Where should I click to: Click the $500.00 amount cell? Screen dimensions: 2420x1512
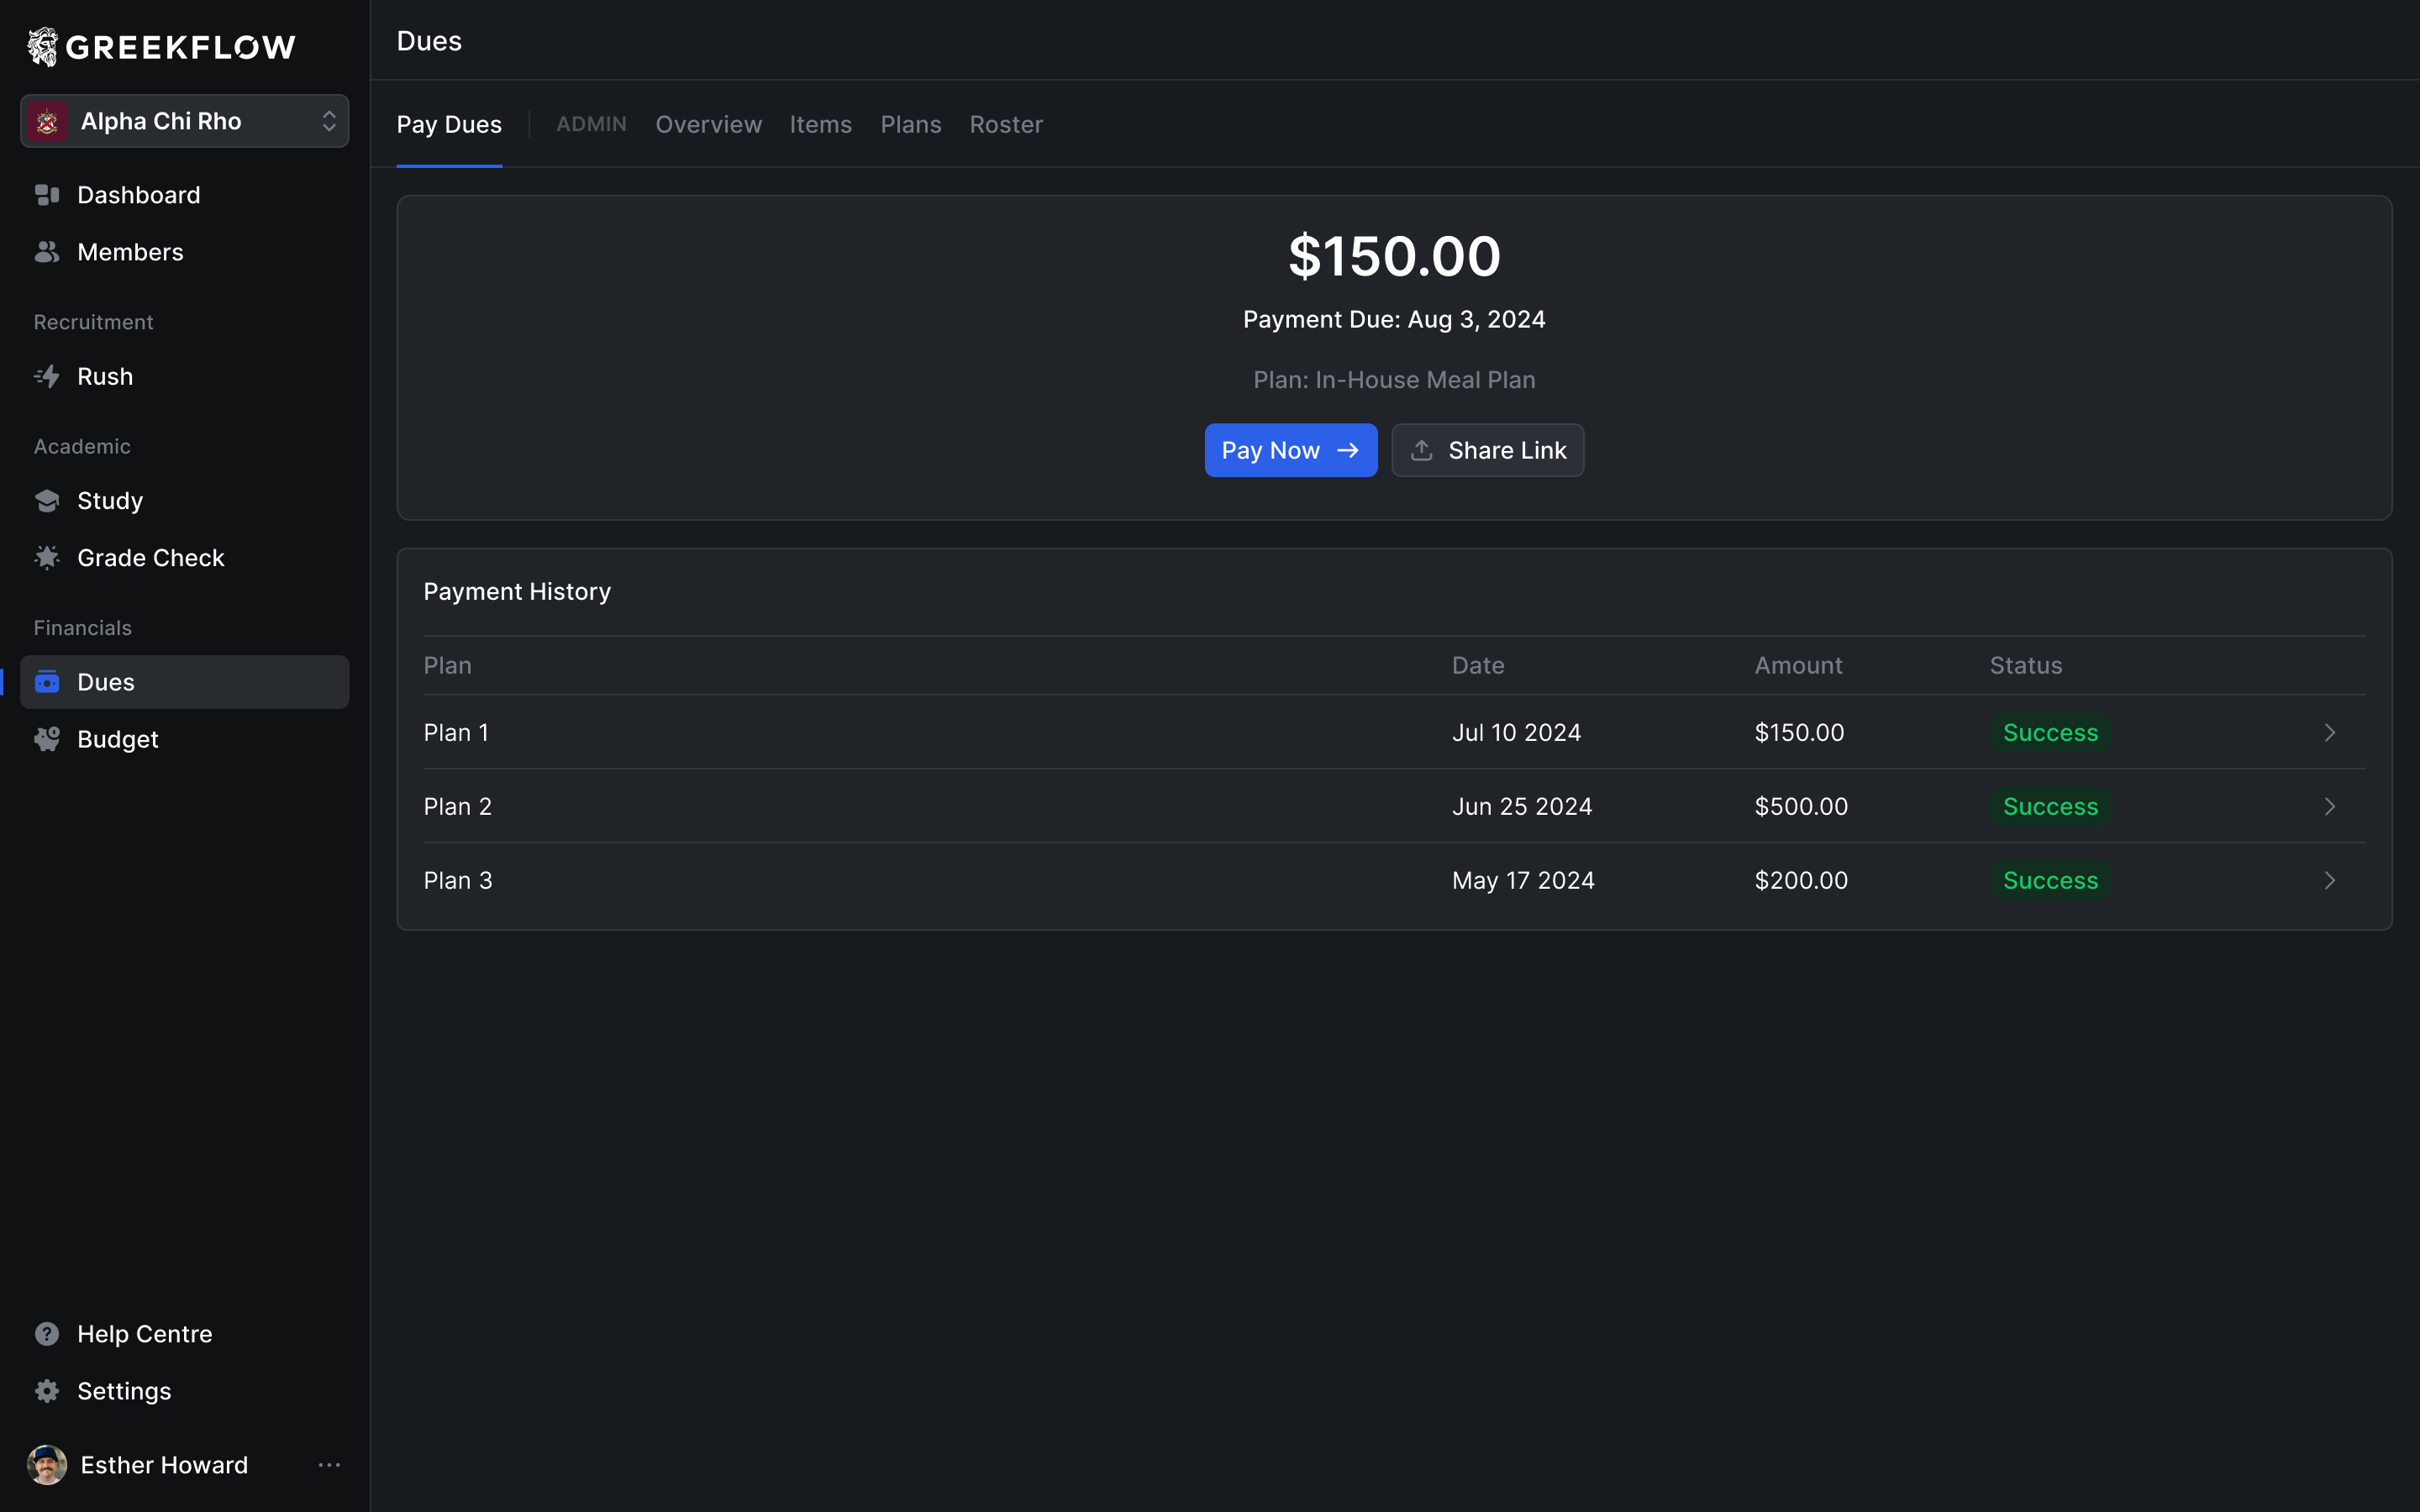(x=1801, y=806)
